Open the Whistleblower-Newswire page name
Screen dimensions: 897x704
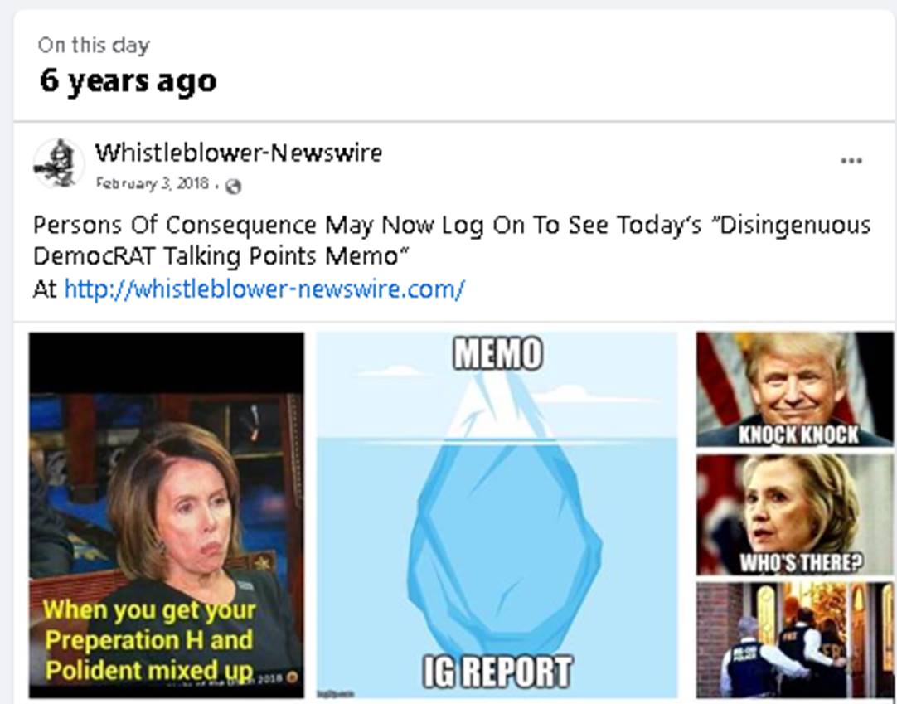click(x=239, y=153)
